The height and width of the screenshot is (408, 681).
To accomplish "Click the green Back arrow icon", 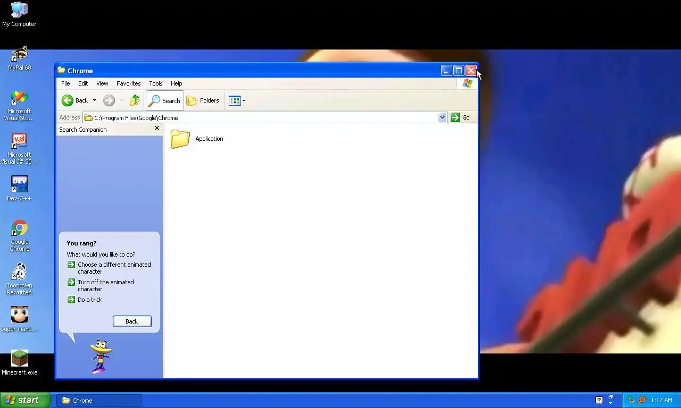I will coord(67,100).
